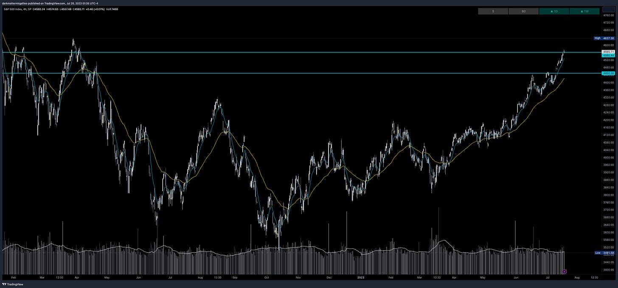Select the upper cyan horizontal resistance line
This screenshot has width=618, height=288.
click(x=297, y=52)
